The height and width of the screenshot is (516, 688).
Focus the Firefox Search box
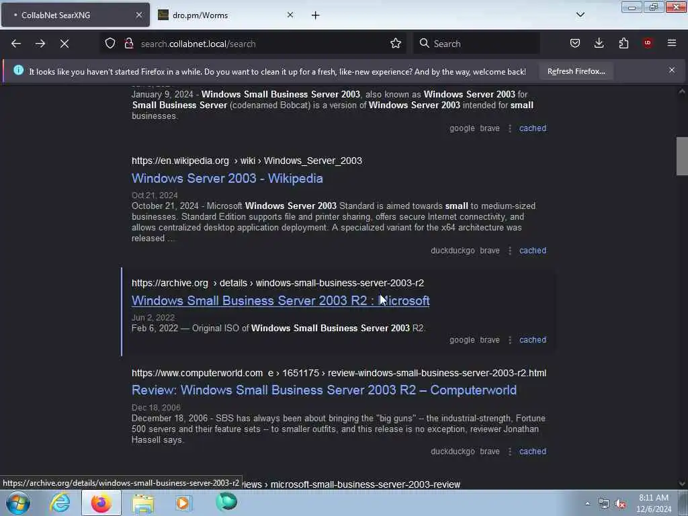pos(476,44)
